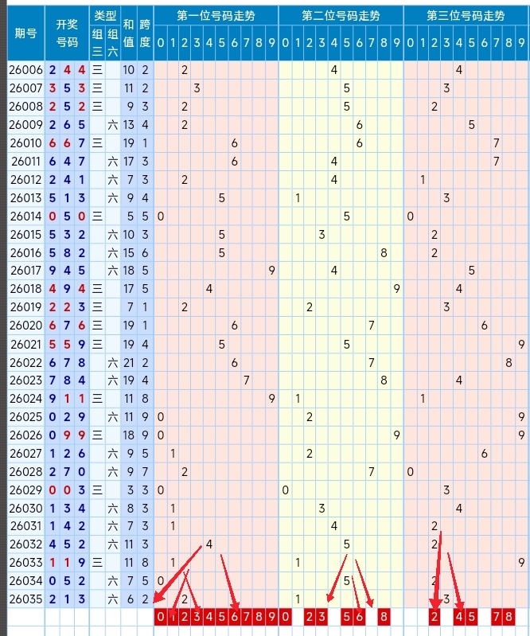
Task: Pick red 0 box under second-position trend
Action: 285,617
